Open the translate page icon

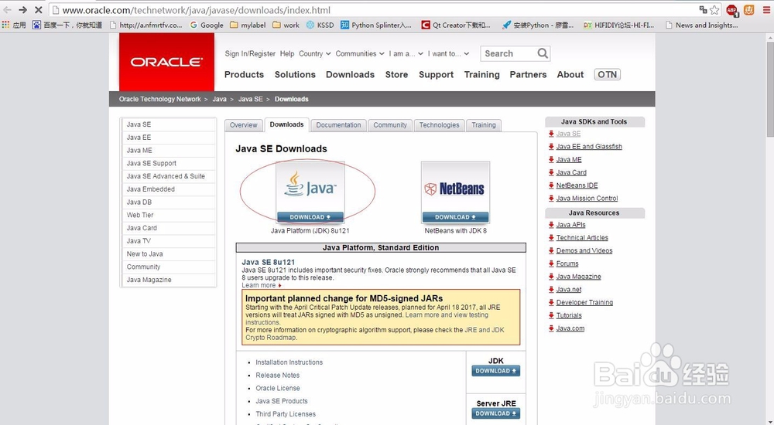[x=703, y=9]
